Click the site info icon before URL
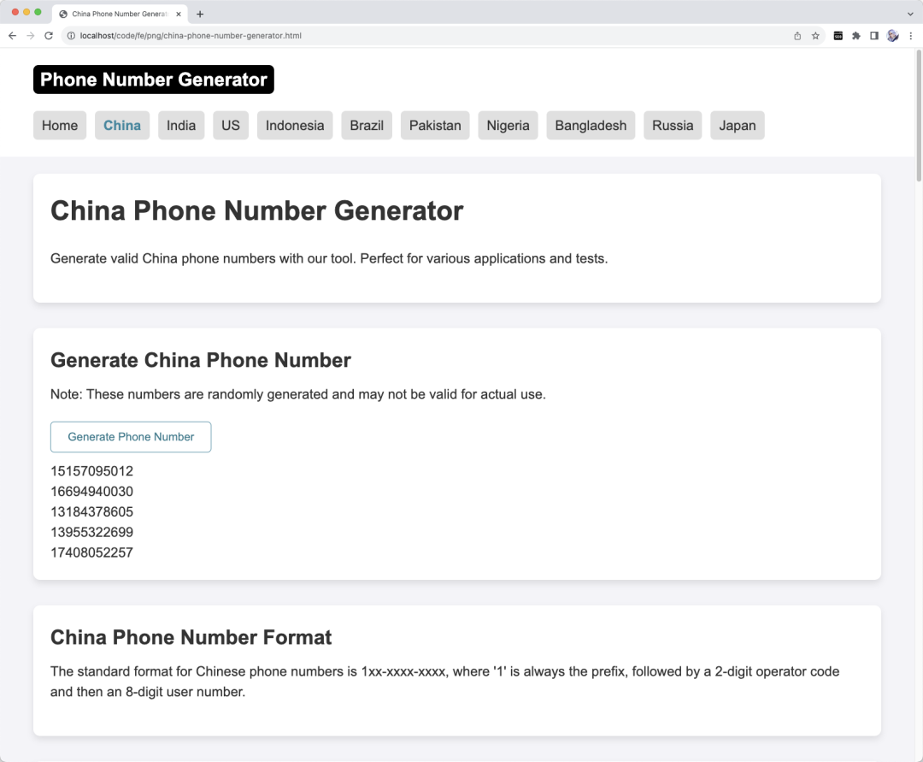This screenshot has height=762, width=923. point(71,36)
